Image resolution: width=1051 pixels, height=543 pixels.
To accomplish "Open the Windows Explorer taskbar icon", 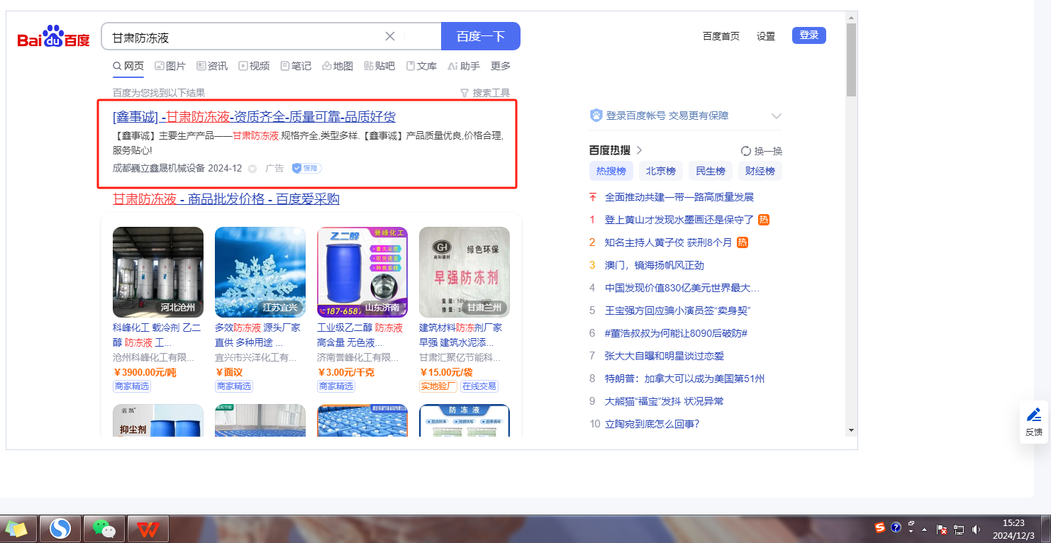I will (17, 529).
